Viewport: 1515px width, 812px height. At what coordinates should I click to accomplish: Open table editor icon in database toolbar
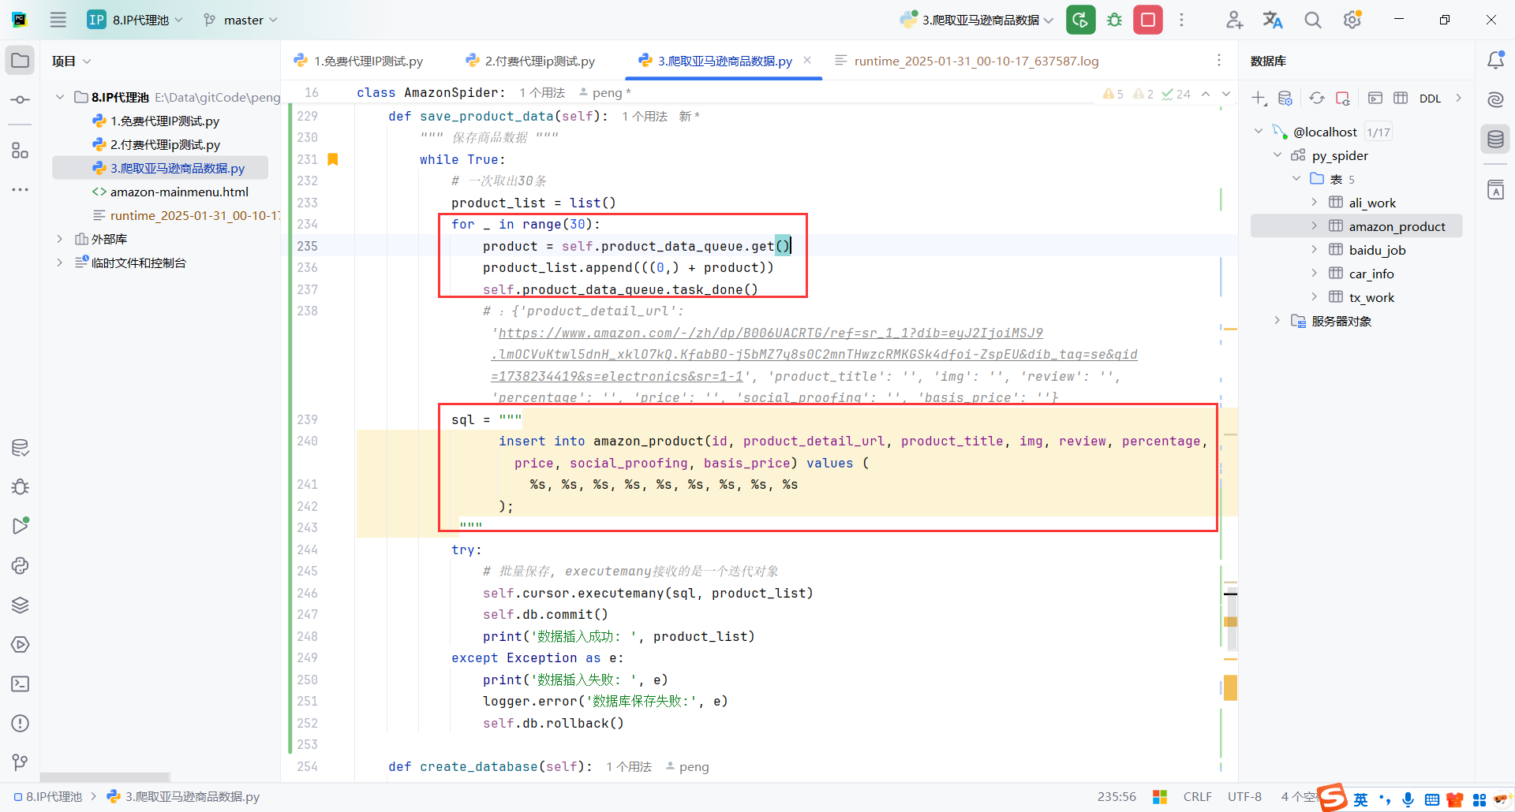point(1401,99)
